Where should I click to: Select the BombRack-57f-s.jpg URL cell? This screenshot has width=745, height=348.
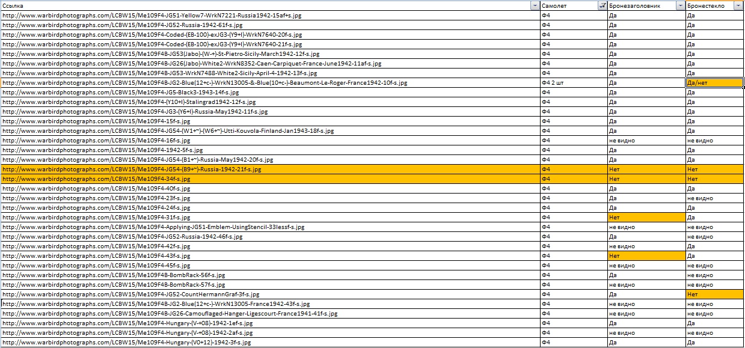tap(270, 284)
